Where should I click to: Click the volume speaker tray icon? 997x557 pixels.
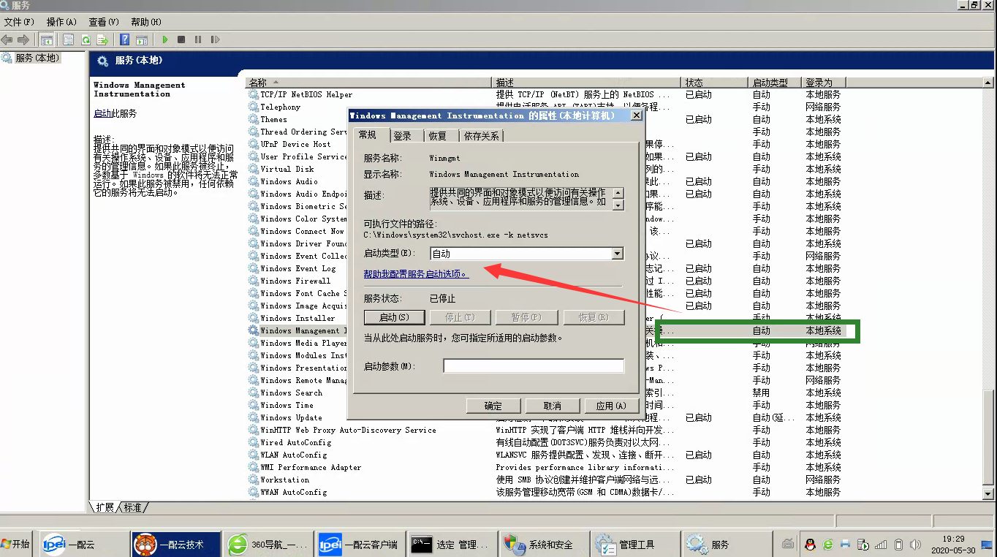916,545
